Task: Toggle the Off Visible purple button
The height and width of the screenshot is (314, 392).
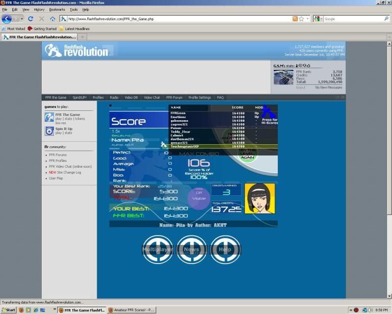Action: (199, 199)
